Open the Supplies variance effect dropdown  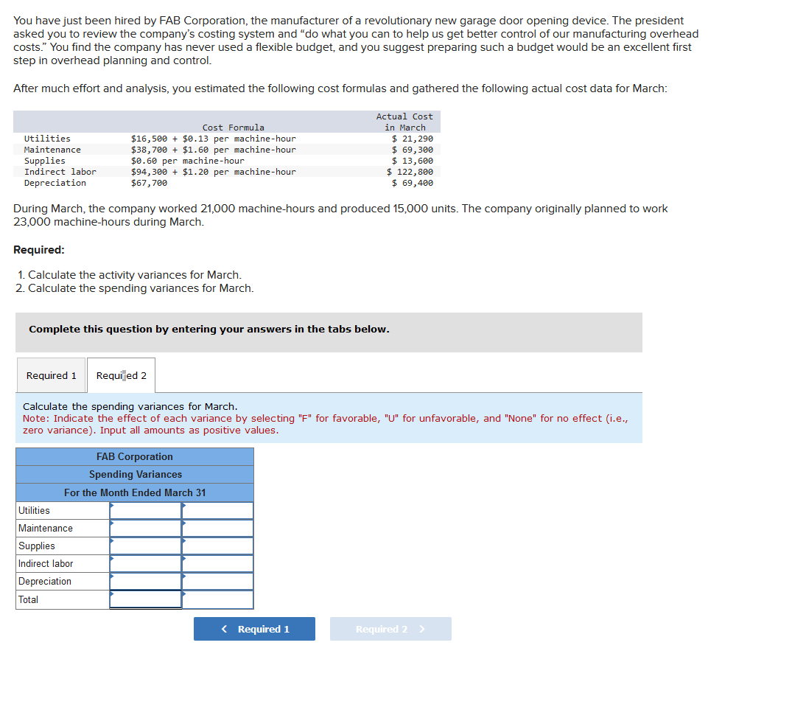coord(217,546)
